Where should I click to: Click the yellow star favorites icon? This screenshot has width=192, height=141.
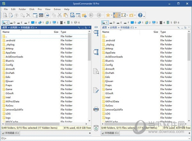point(108,15)
